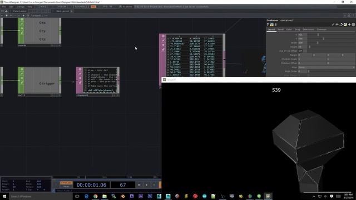Click the Height parameter slider

332,47
